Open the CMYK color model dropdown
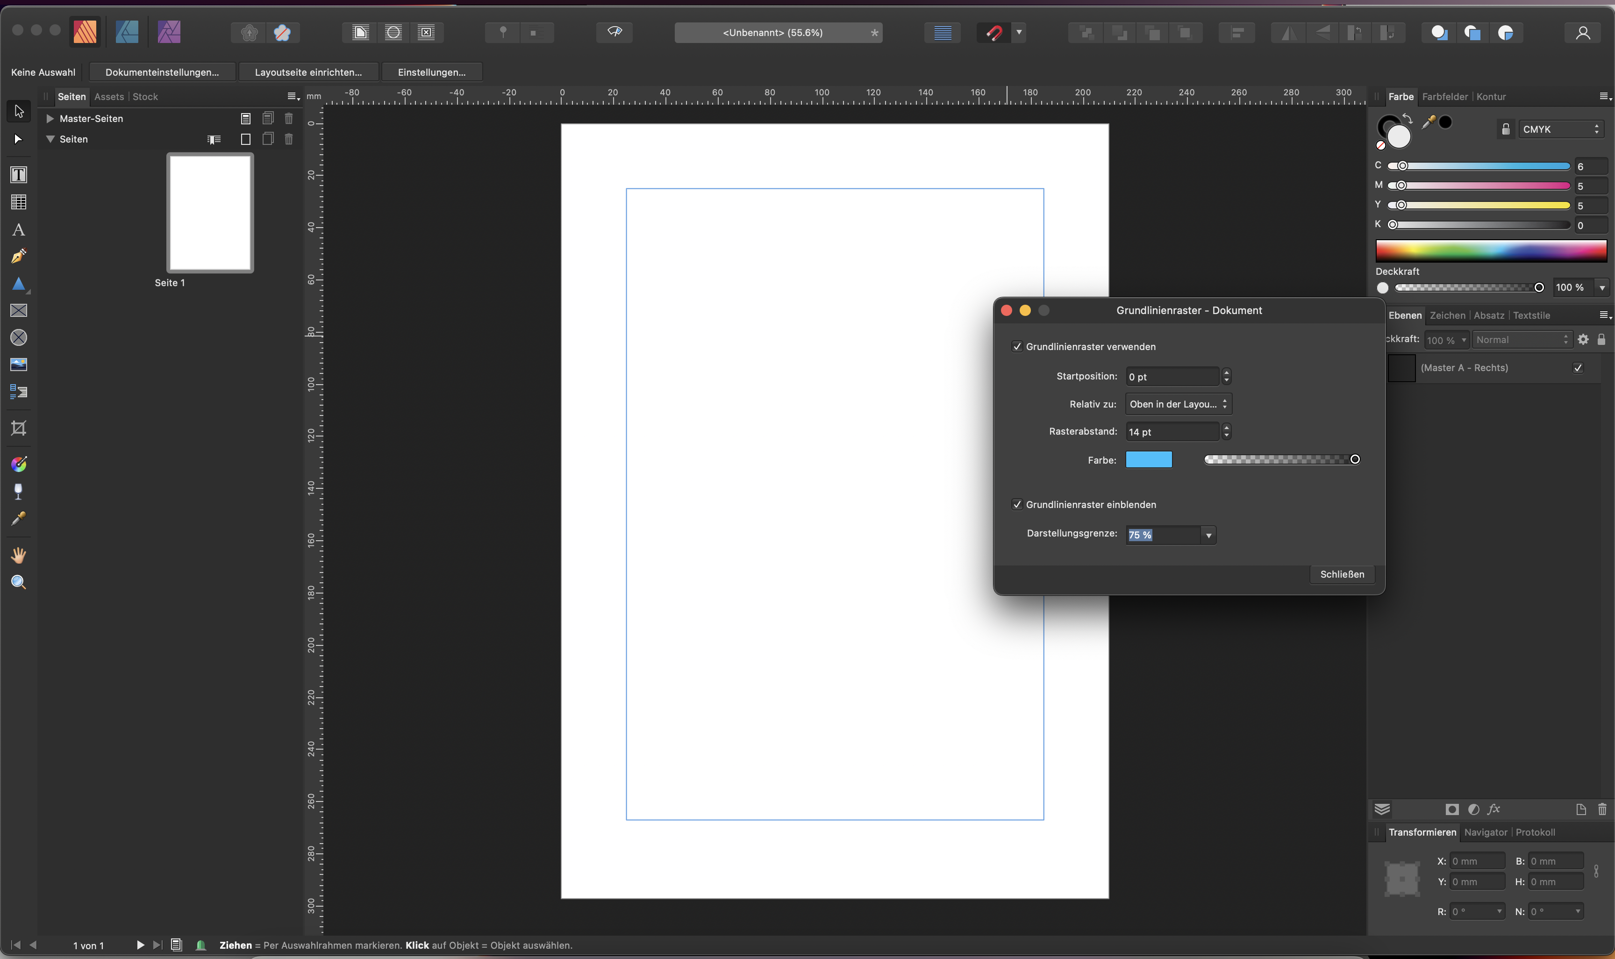Image resolution: width=1615 pixels, height=959 pixels. 1561,129
